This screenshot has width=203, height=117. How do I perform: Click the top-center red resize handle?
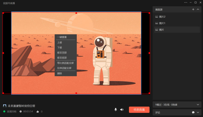[x=76, y=13]
